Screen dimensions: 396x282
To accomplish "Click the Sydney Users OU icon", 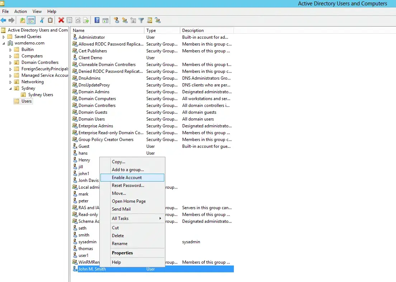I will pos(23,95).
